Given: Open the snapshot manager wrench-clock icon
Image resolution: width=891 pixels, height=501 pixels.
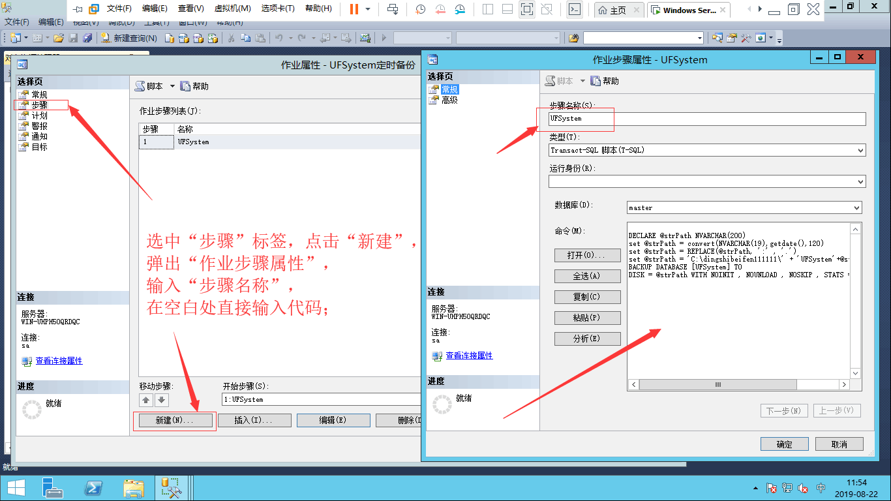Looking at the screenshot, I should click(461, 9).
